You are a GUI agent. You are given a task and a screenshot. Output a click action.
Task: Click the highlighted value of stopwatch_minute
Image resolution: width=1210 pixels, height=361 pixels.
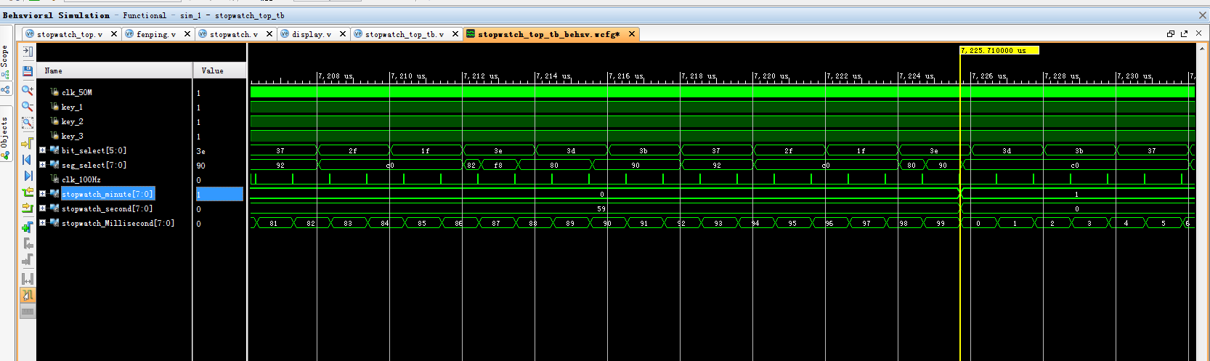coord(219,194)
